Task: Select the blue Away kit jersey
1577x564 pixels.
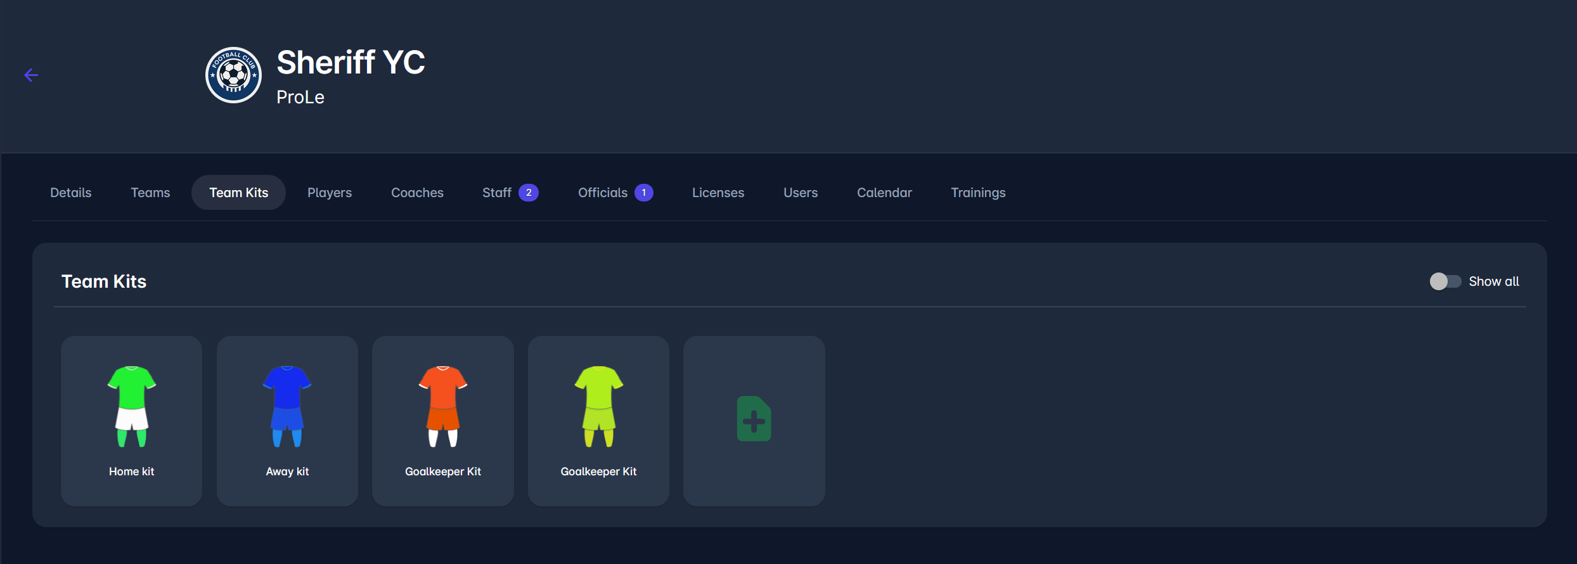Action: (287, 406)
